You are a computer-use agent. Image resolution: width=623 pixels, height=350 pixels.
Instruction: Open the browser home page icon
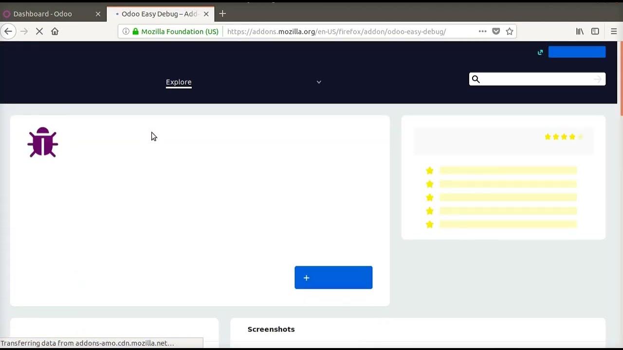coord(55,31)
